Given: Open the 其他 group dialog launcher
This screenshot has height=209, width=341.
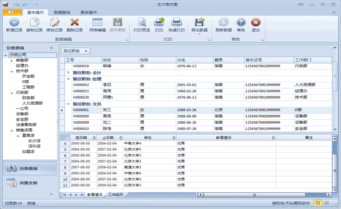Looking at the screenshot, I should point(262,40).
